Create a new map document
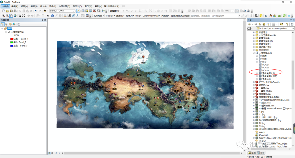This screenshot has height=158, width=295. pos(4,11)
